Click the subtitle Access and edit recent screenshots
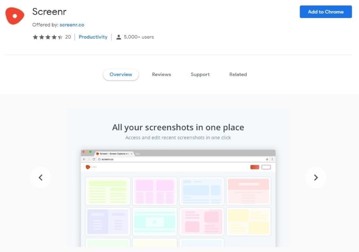 tap(178, 137)
